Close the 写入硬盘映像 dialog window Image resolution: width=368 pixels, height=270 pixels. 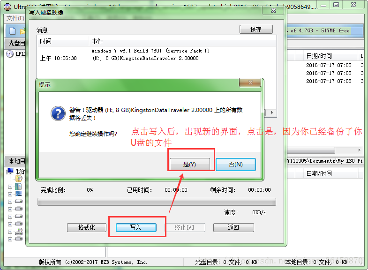coord(273,11)
